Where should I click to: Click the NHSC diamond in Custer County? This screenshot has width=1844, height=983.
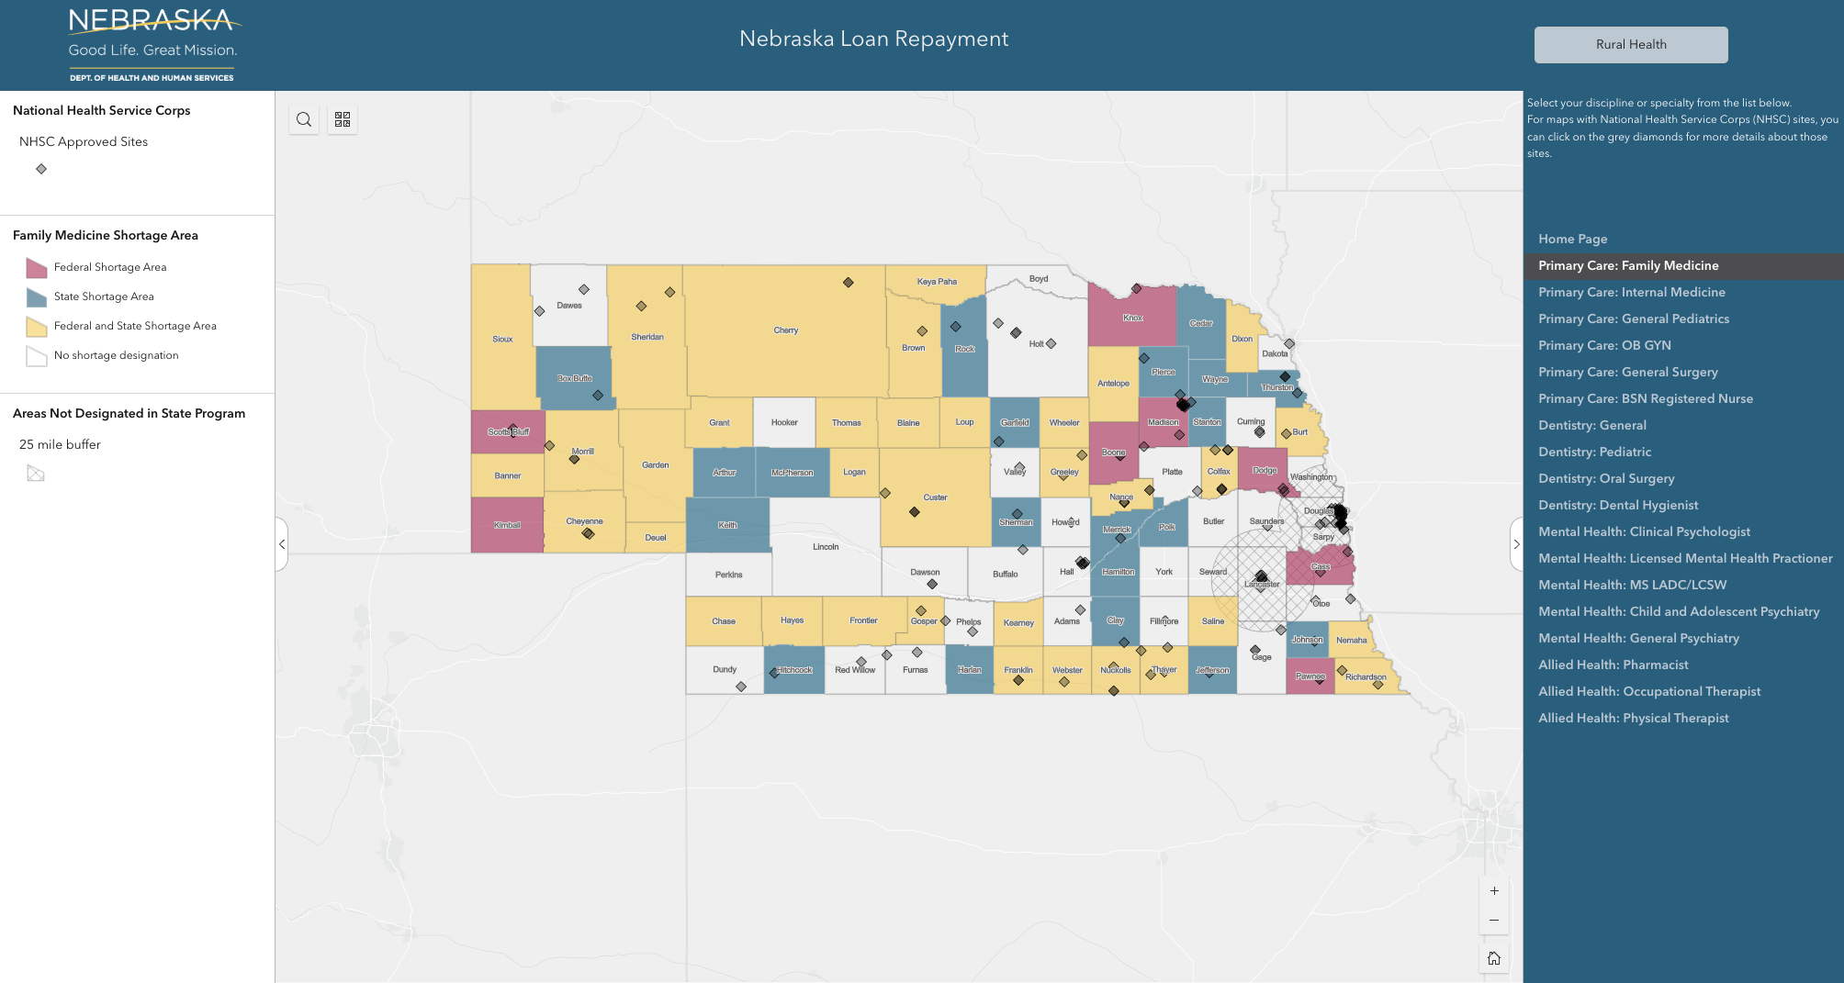[x=915, y=512]
